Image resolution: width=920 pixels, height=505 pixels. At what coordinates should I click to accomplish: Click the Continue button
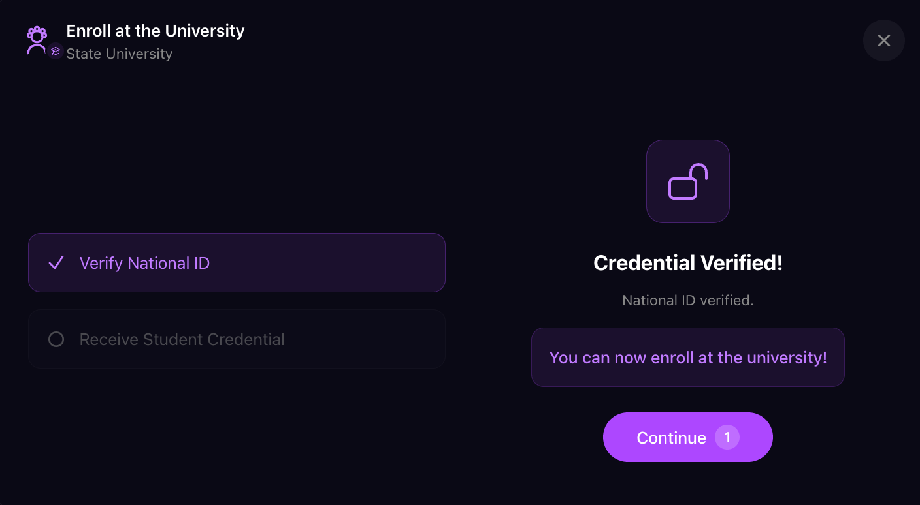click(x=688, y=437)
